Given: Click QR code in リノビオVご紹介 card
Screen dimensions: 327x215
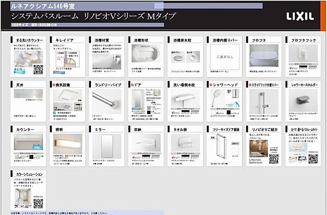Looking at the screenshot, I should 274,159.
